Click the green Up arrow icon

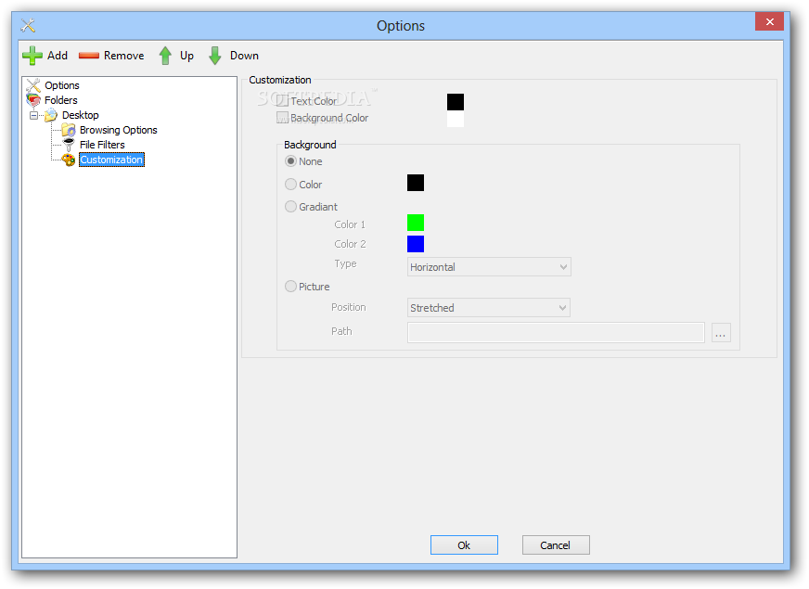coord(165,56)
